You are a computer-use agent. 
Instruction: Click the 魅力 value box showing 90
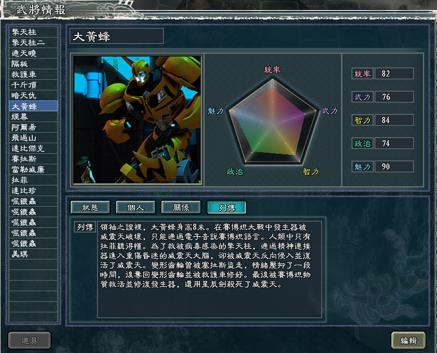(394, 166)
